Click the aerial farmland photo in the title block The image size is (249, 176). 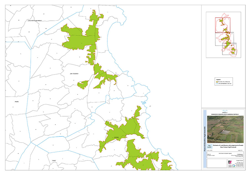coord(225,129)
